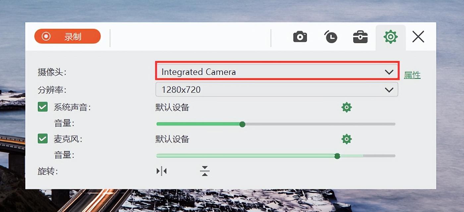
Task: Click the 旋转 label
Action: click(48, 171)
